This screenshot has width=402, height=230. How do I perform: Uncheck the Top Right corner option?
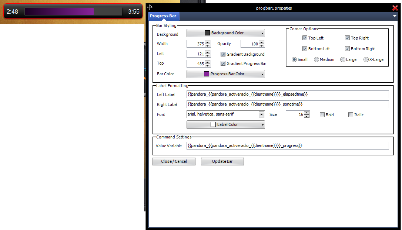pyautogui.click(x=347, y=38)
